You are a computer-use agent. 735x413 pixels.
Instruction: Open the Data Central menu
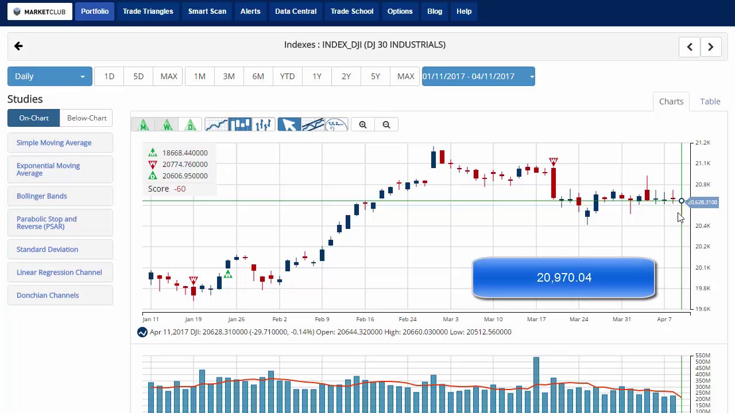point(296,11)
